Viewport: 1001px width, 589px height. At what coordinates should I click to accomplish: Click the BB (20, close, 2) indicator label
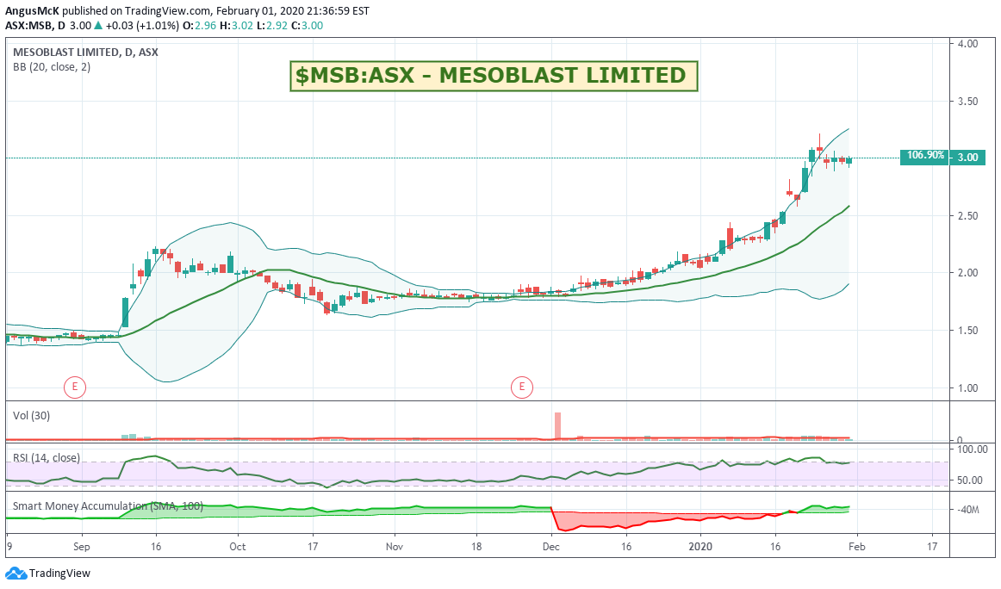click(x=52, y=67)
